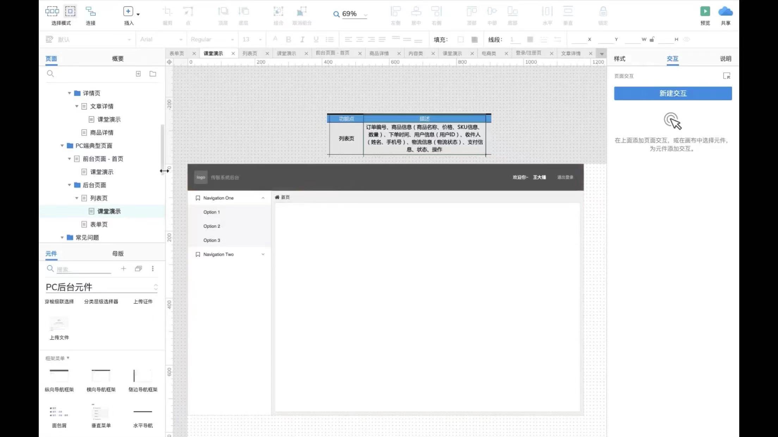
Task: Click the fill color swatch
Action: click(x=460, y=39)
